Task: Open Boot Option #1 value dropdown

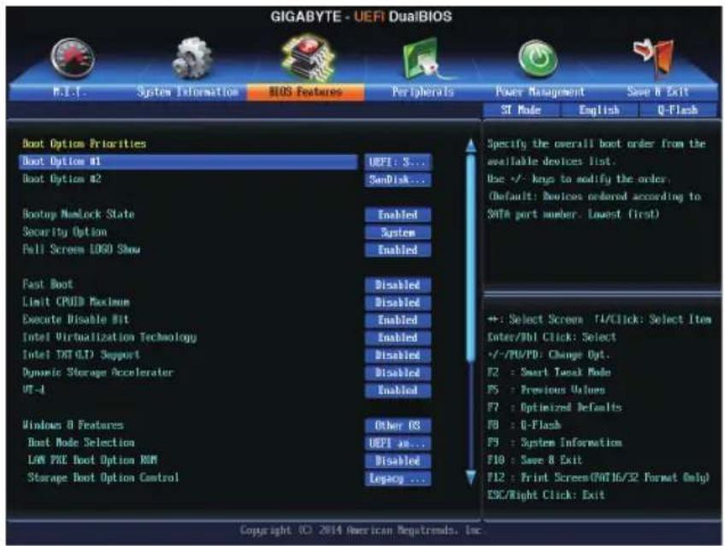Action: [398, 162]
